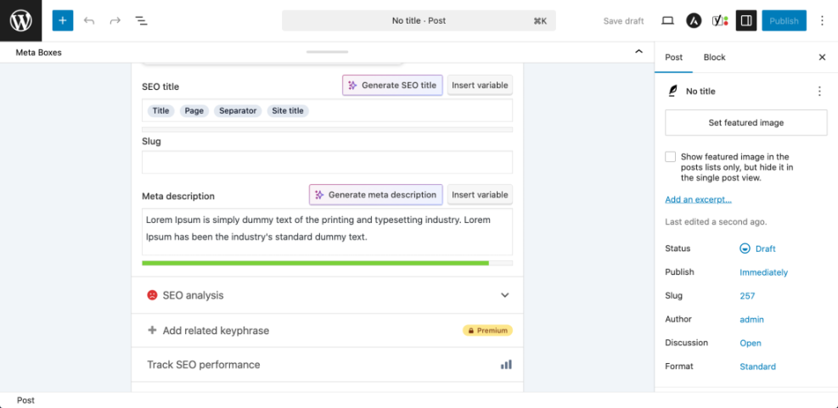838x408 pixels.
Task: Change the author admin
Action: [751, 319]
